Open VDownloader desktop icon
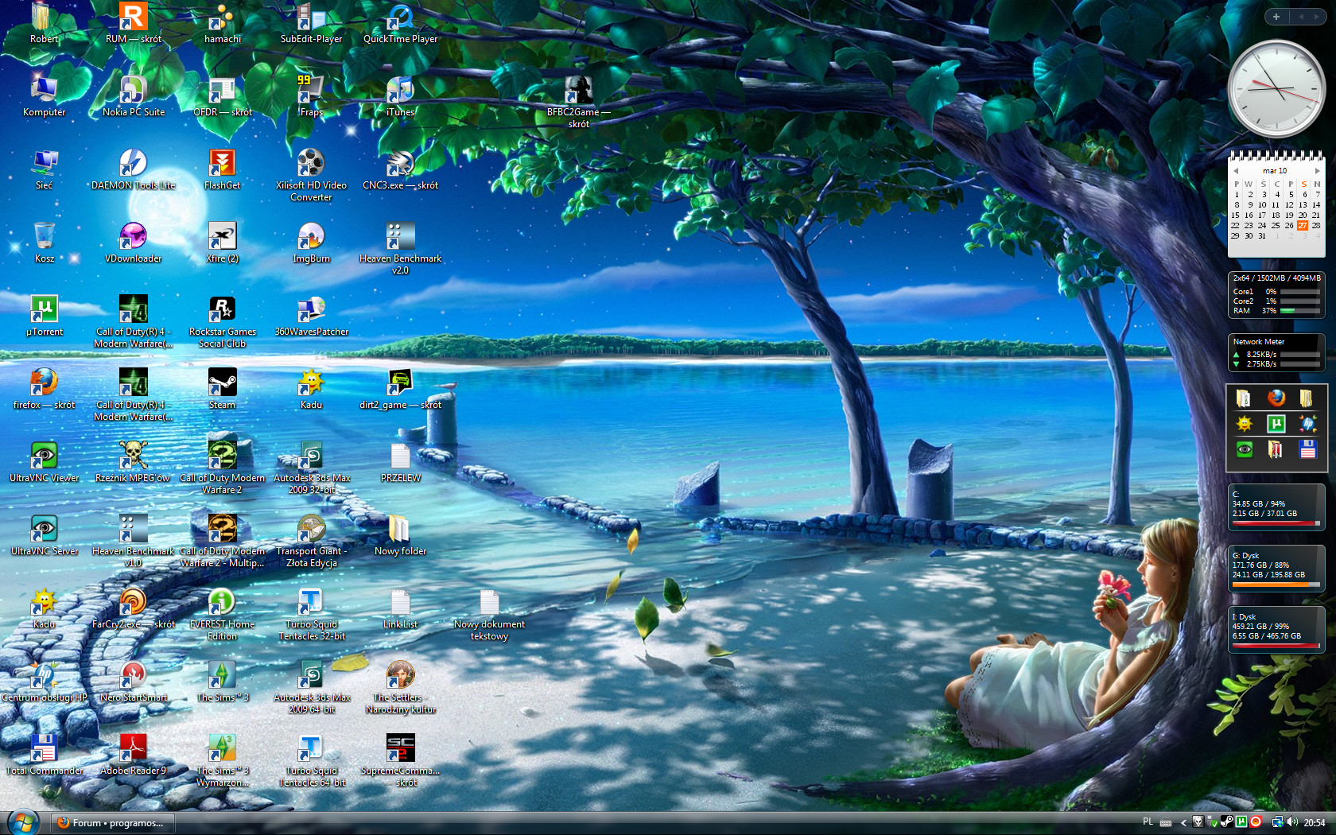The image size is (1336, 835). pyautogui.click(x=133, y=236)
